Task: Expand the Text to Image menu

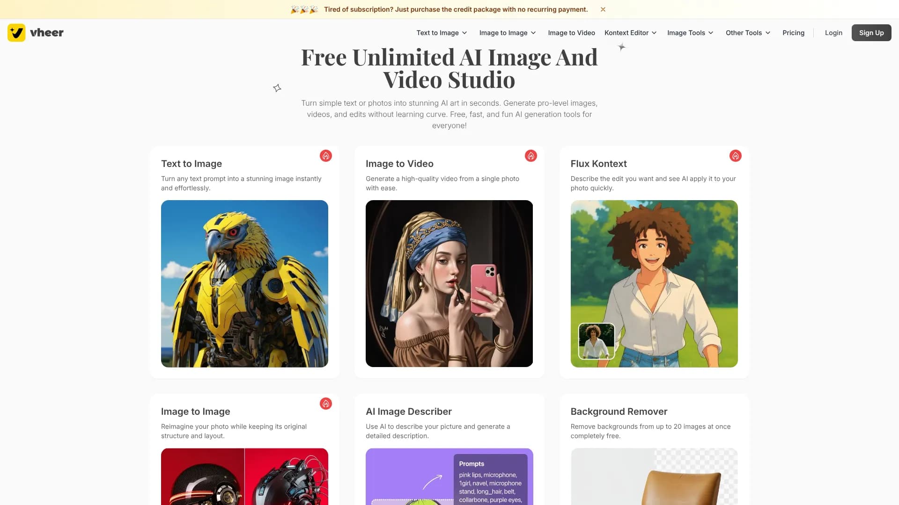Action: click(x=442, y=33)
